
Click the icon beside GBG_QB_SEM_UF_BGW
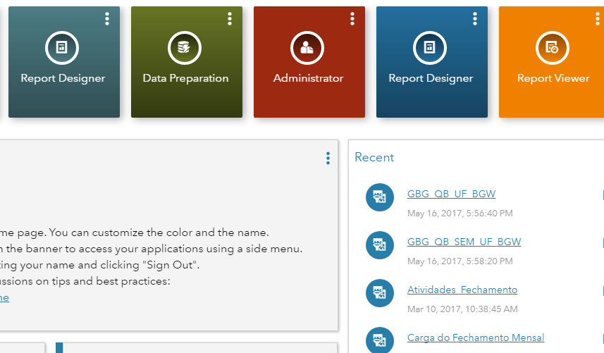coord(380,244)
